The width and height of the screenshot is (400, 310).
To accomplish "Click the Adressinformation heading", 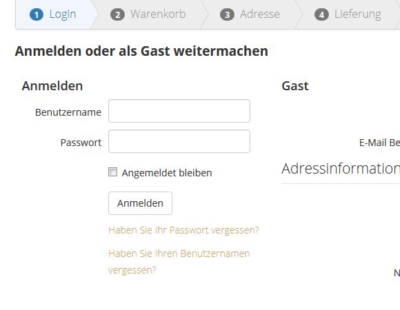I will coord(341,169).
